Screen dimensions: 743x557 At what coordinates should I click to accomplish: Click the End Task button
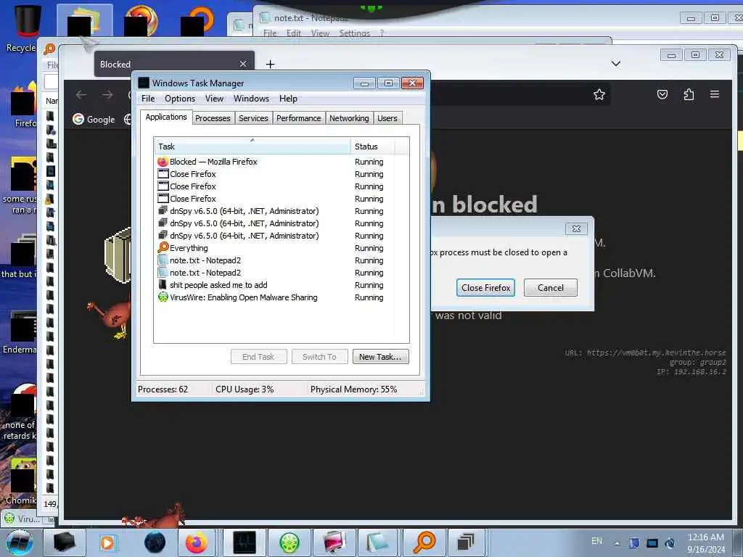click(x=258, y=357)
